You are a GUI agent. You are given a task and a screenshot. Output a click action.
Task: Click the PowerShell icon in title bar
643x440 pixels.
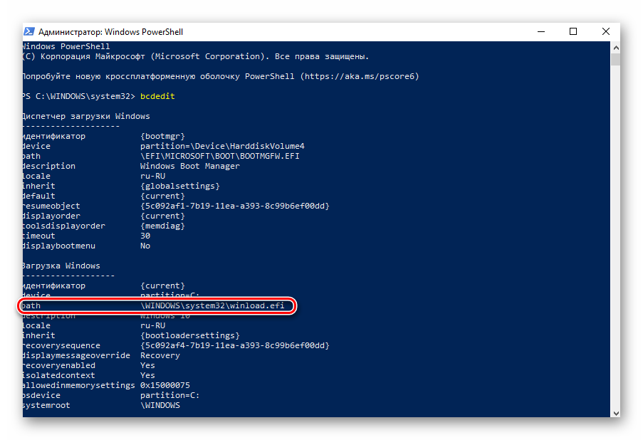pyautogui.click(x=29, y=31)
